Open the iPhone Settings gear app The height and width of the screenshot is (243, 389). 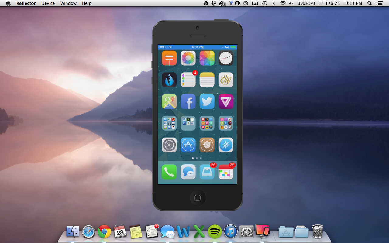click(x=169, y=145)
